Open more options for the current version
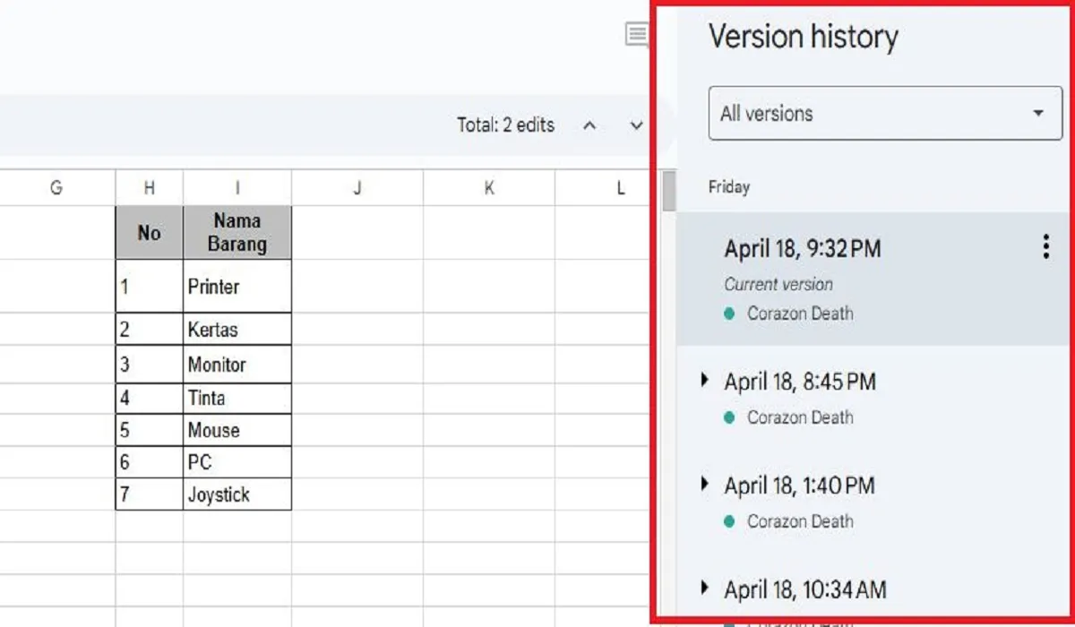The image size is (1075, 627). tap(1045, 247)
